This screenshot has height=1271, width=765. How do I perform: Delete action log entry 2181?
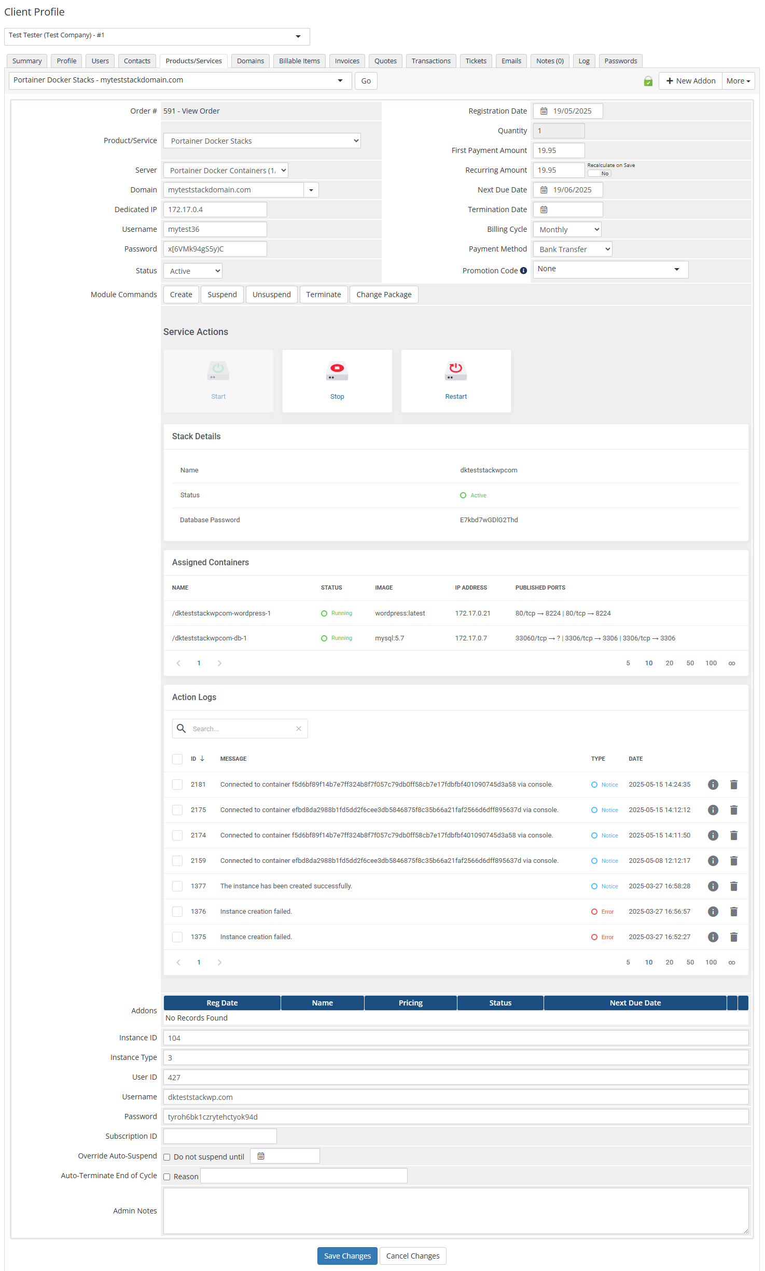tap(734, 785)
